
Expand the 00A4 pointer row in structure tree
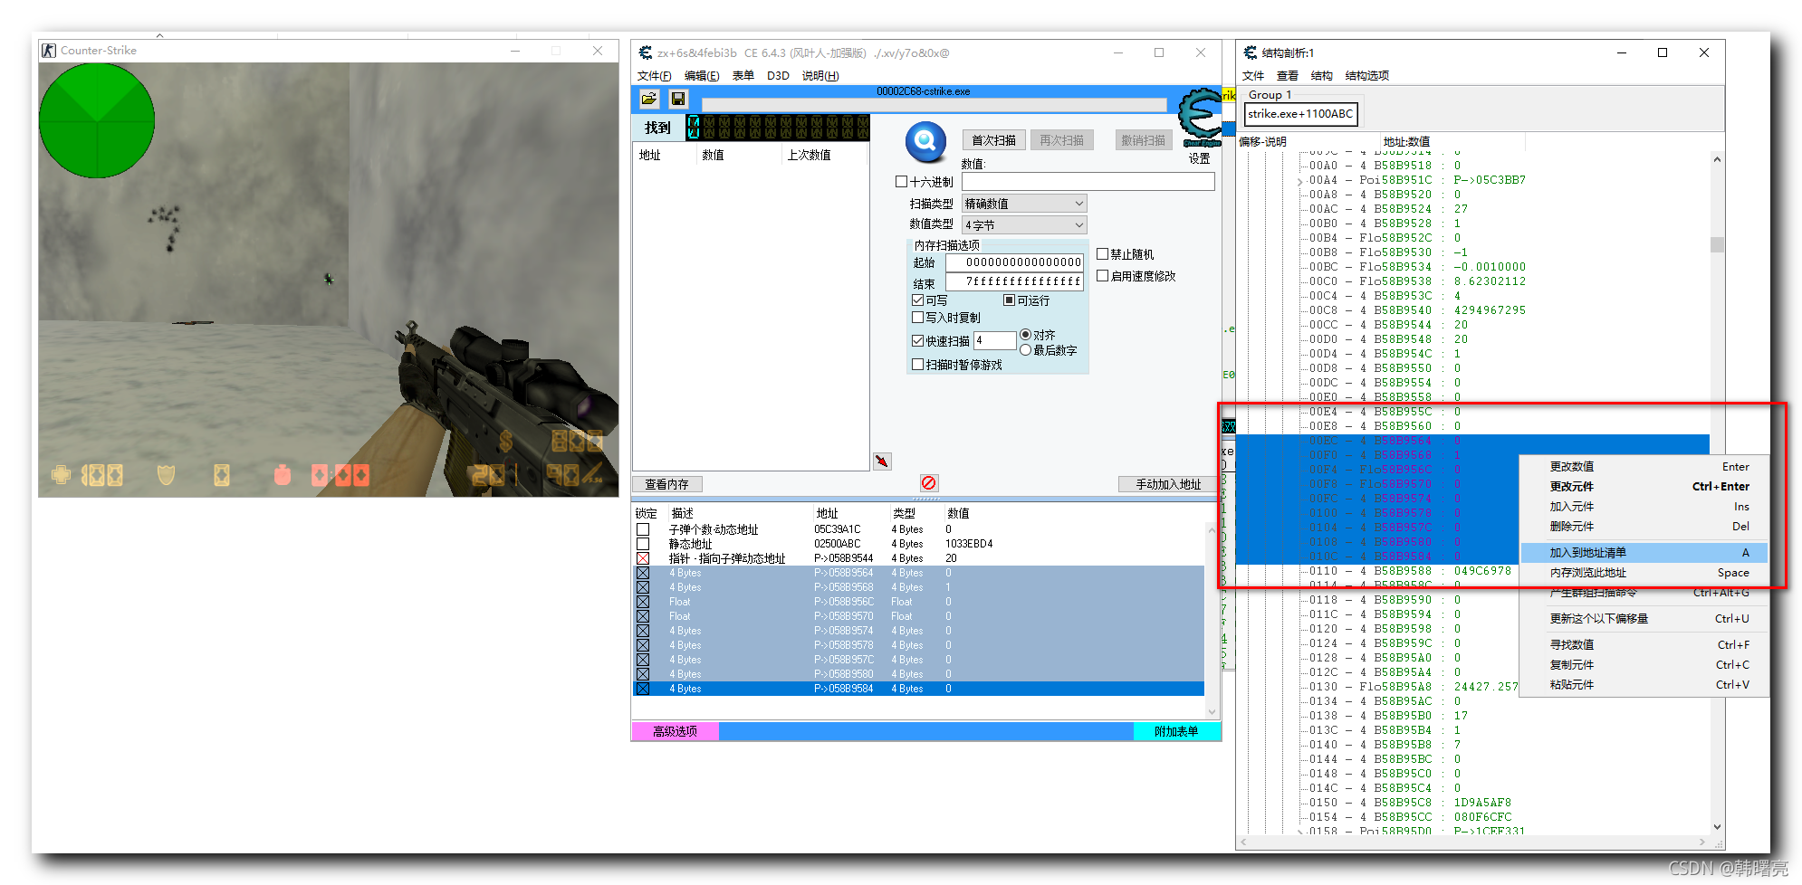point(1300,181)
